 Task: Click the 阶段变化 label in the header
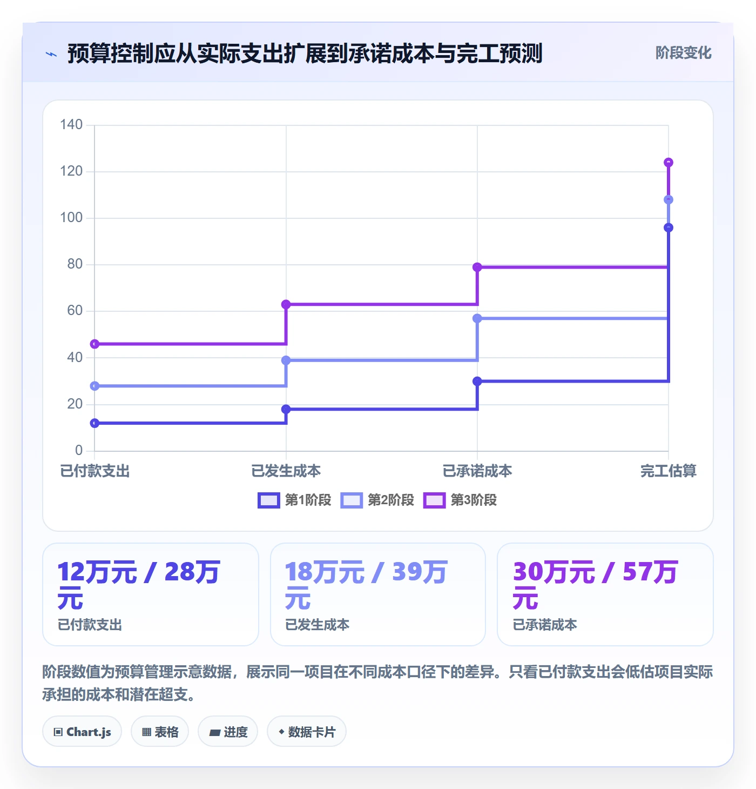683,53
